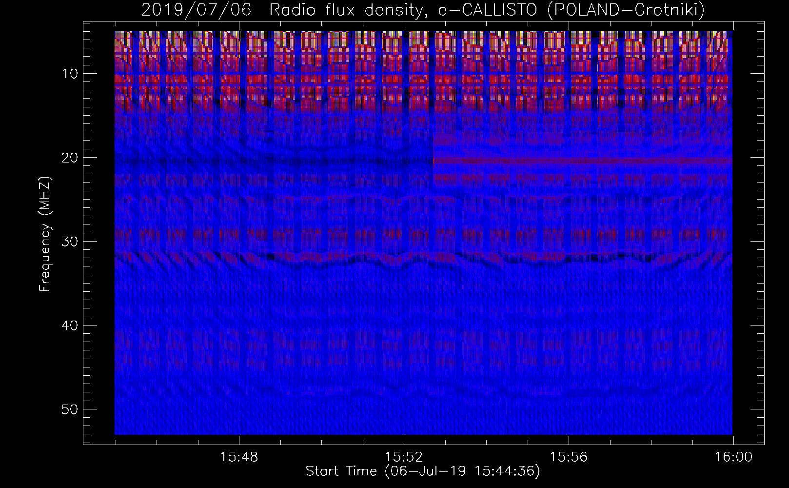This screenshot has height=488, width=789.
Task: Click the plot title 'Radio flux density, e-CALLISTO (POLAND-Grotniki)'
Action: pos(487,10)
